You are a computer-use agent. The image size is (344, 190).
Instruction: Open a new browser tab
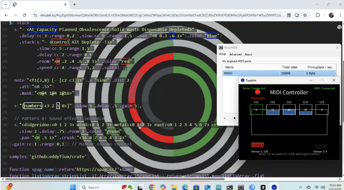(x=74, y=4)
